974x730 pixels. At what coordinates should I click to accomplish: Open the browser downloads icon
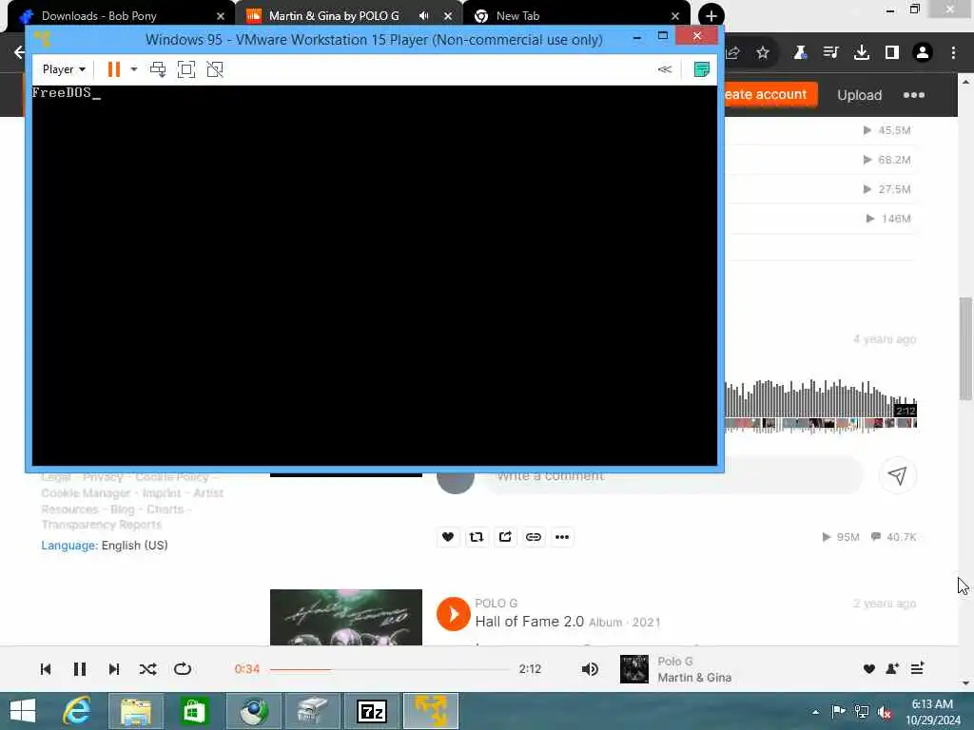862,53
